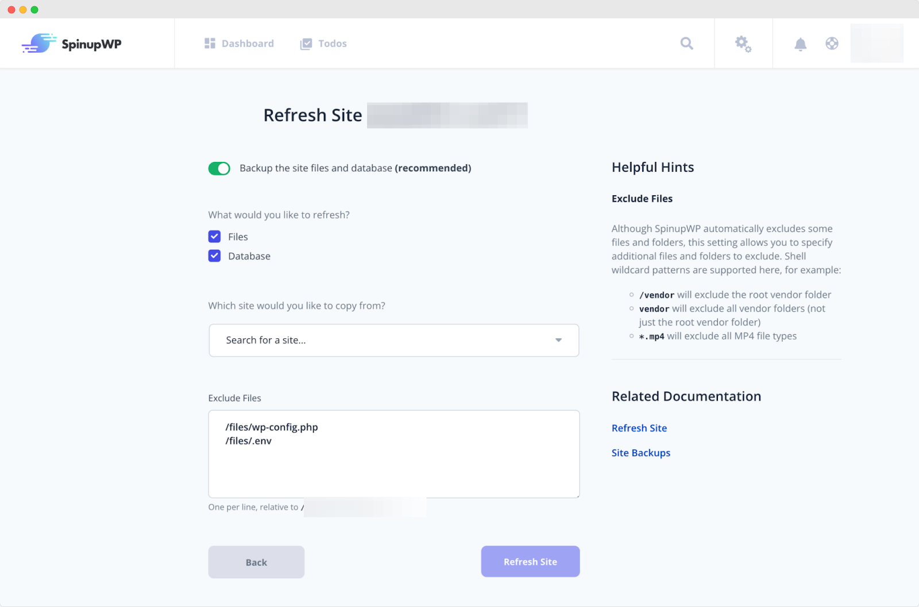919x607 pixels.
Task: Open the Site Backups documentation link
Action: [x=640, y=453]
